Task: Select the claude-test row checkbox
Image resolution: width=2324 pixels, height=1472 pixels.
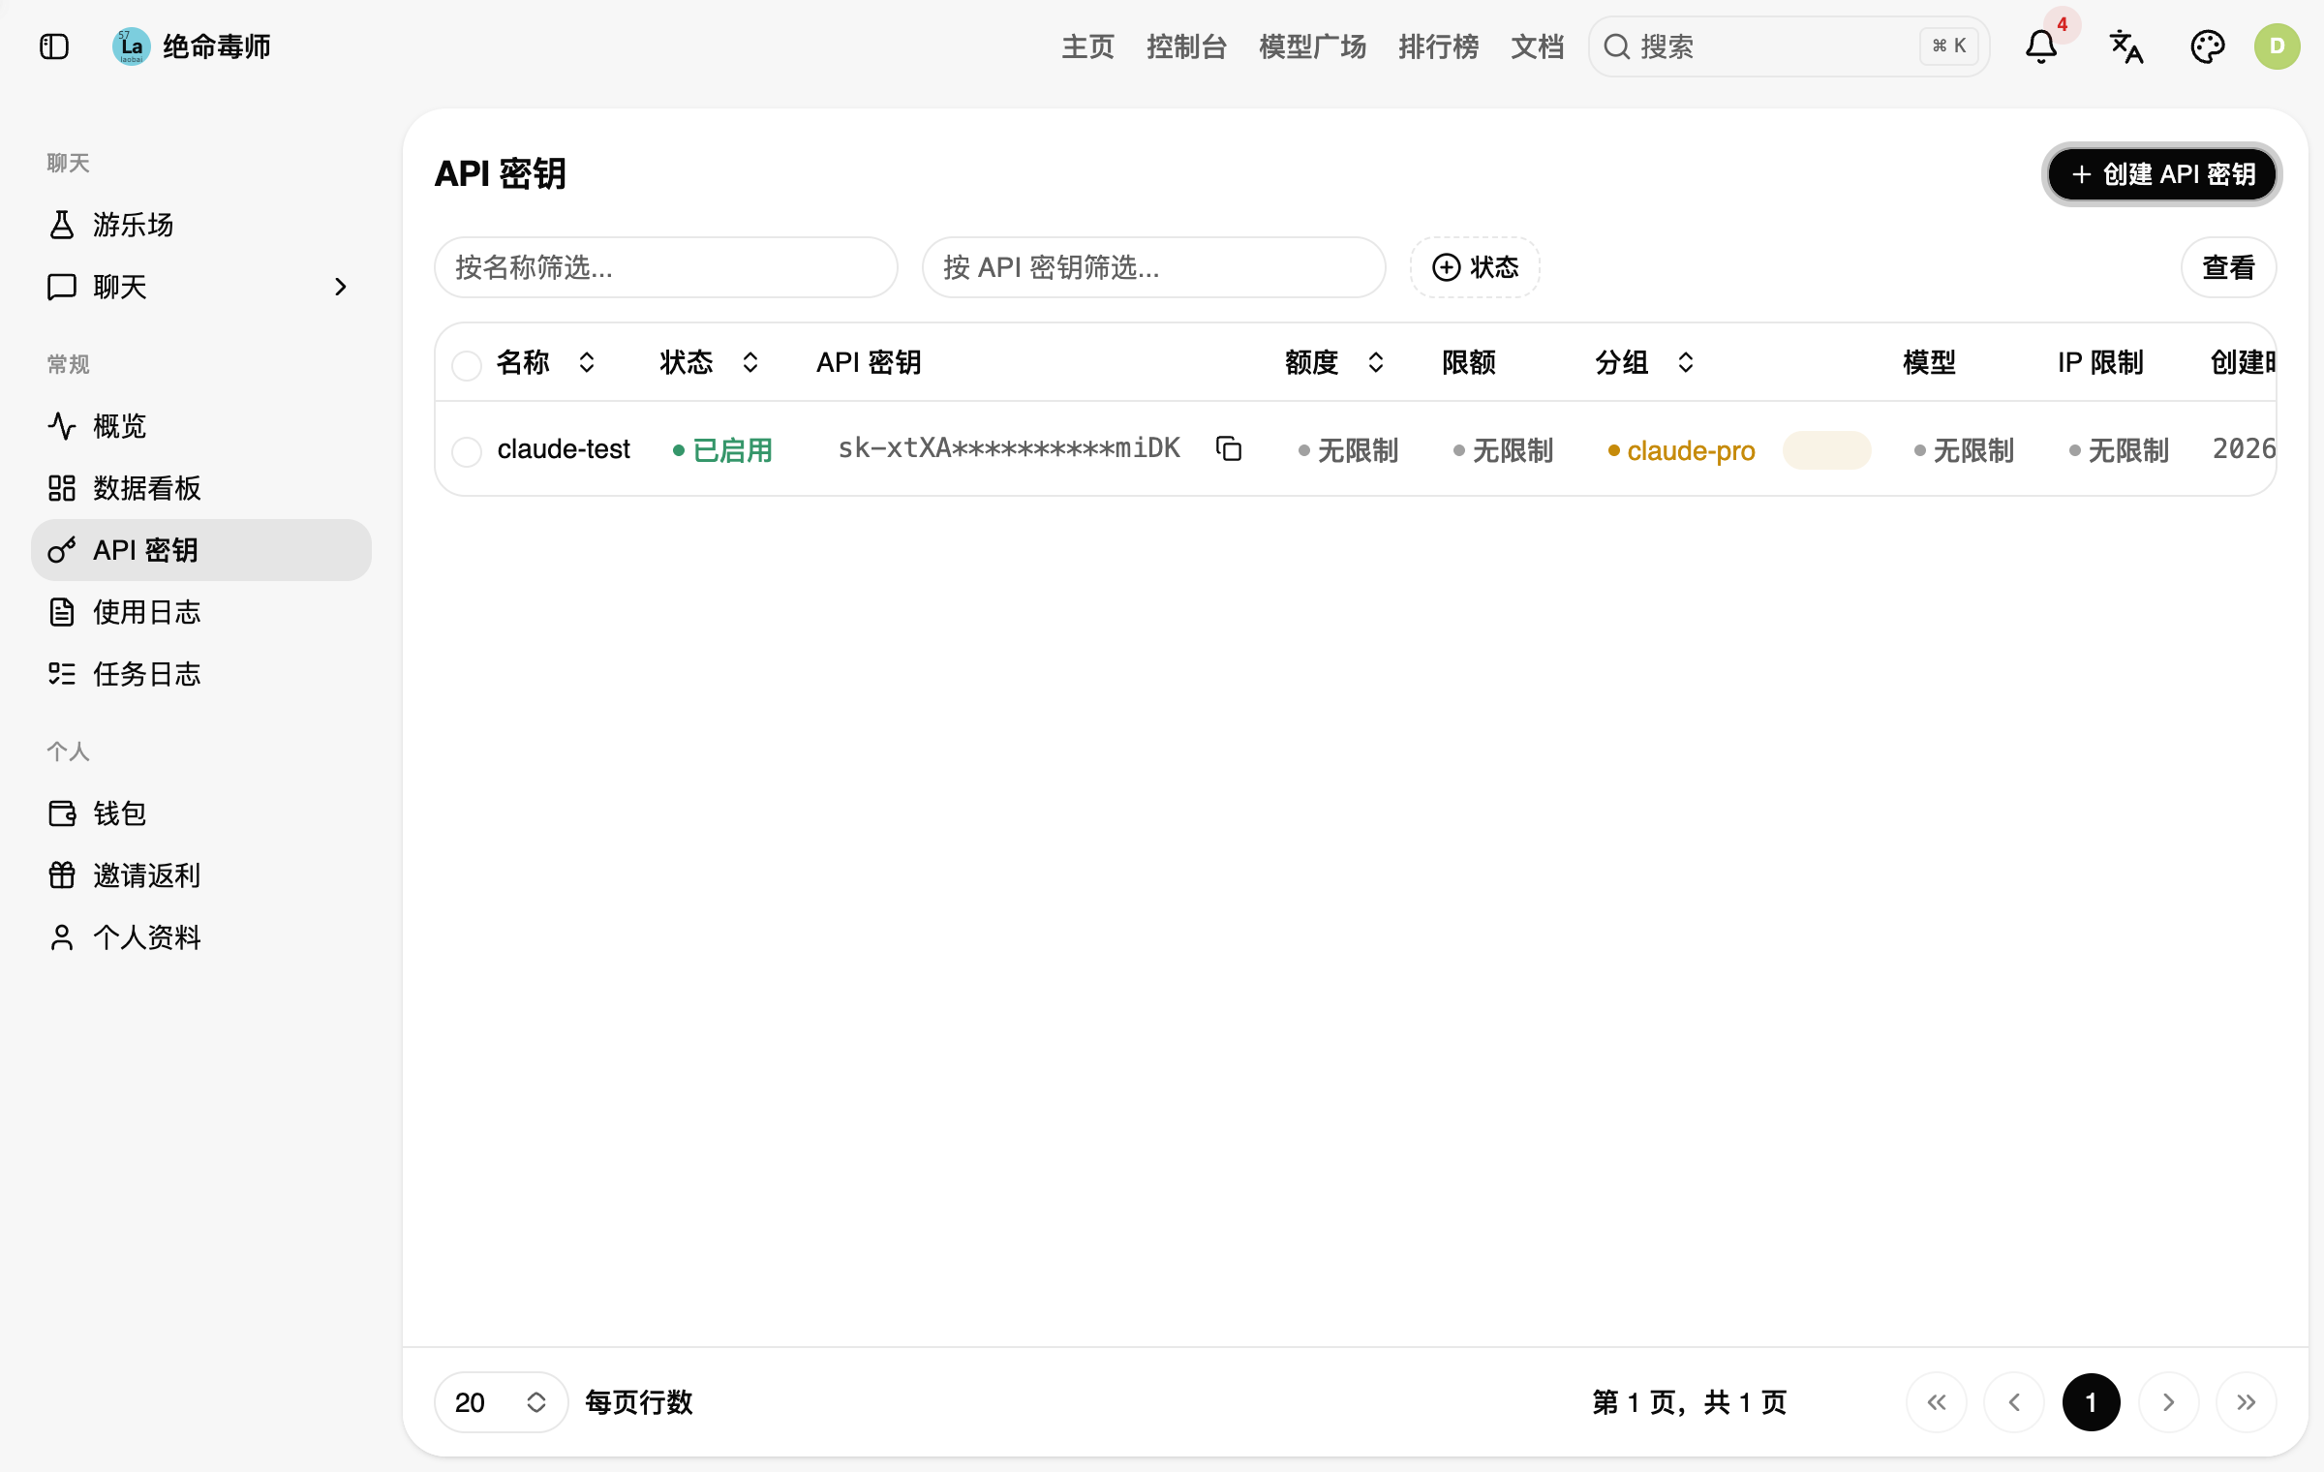Action: pyautogui.click(x=467, y=451)
